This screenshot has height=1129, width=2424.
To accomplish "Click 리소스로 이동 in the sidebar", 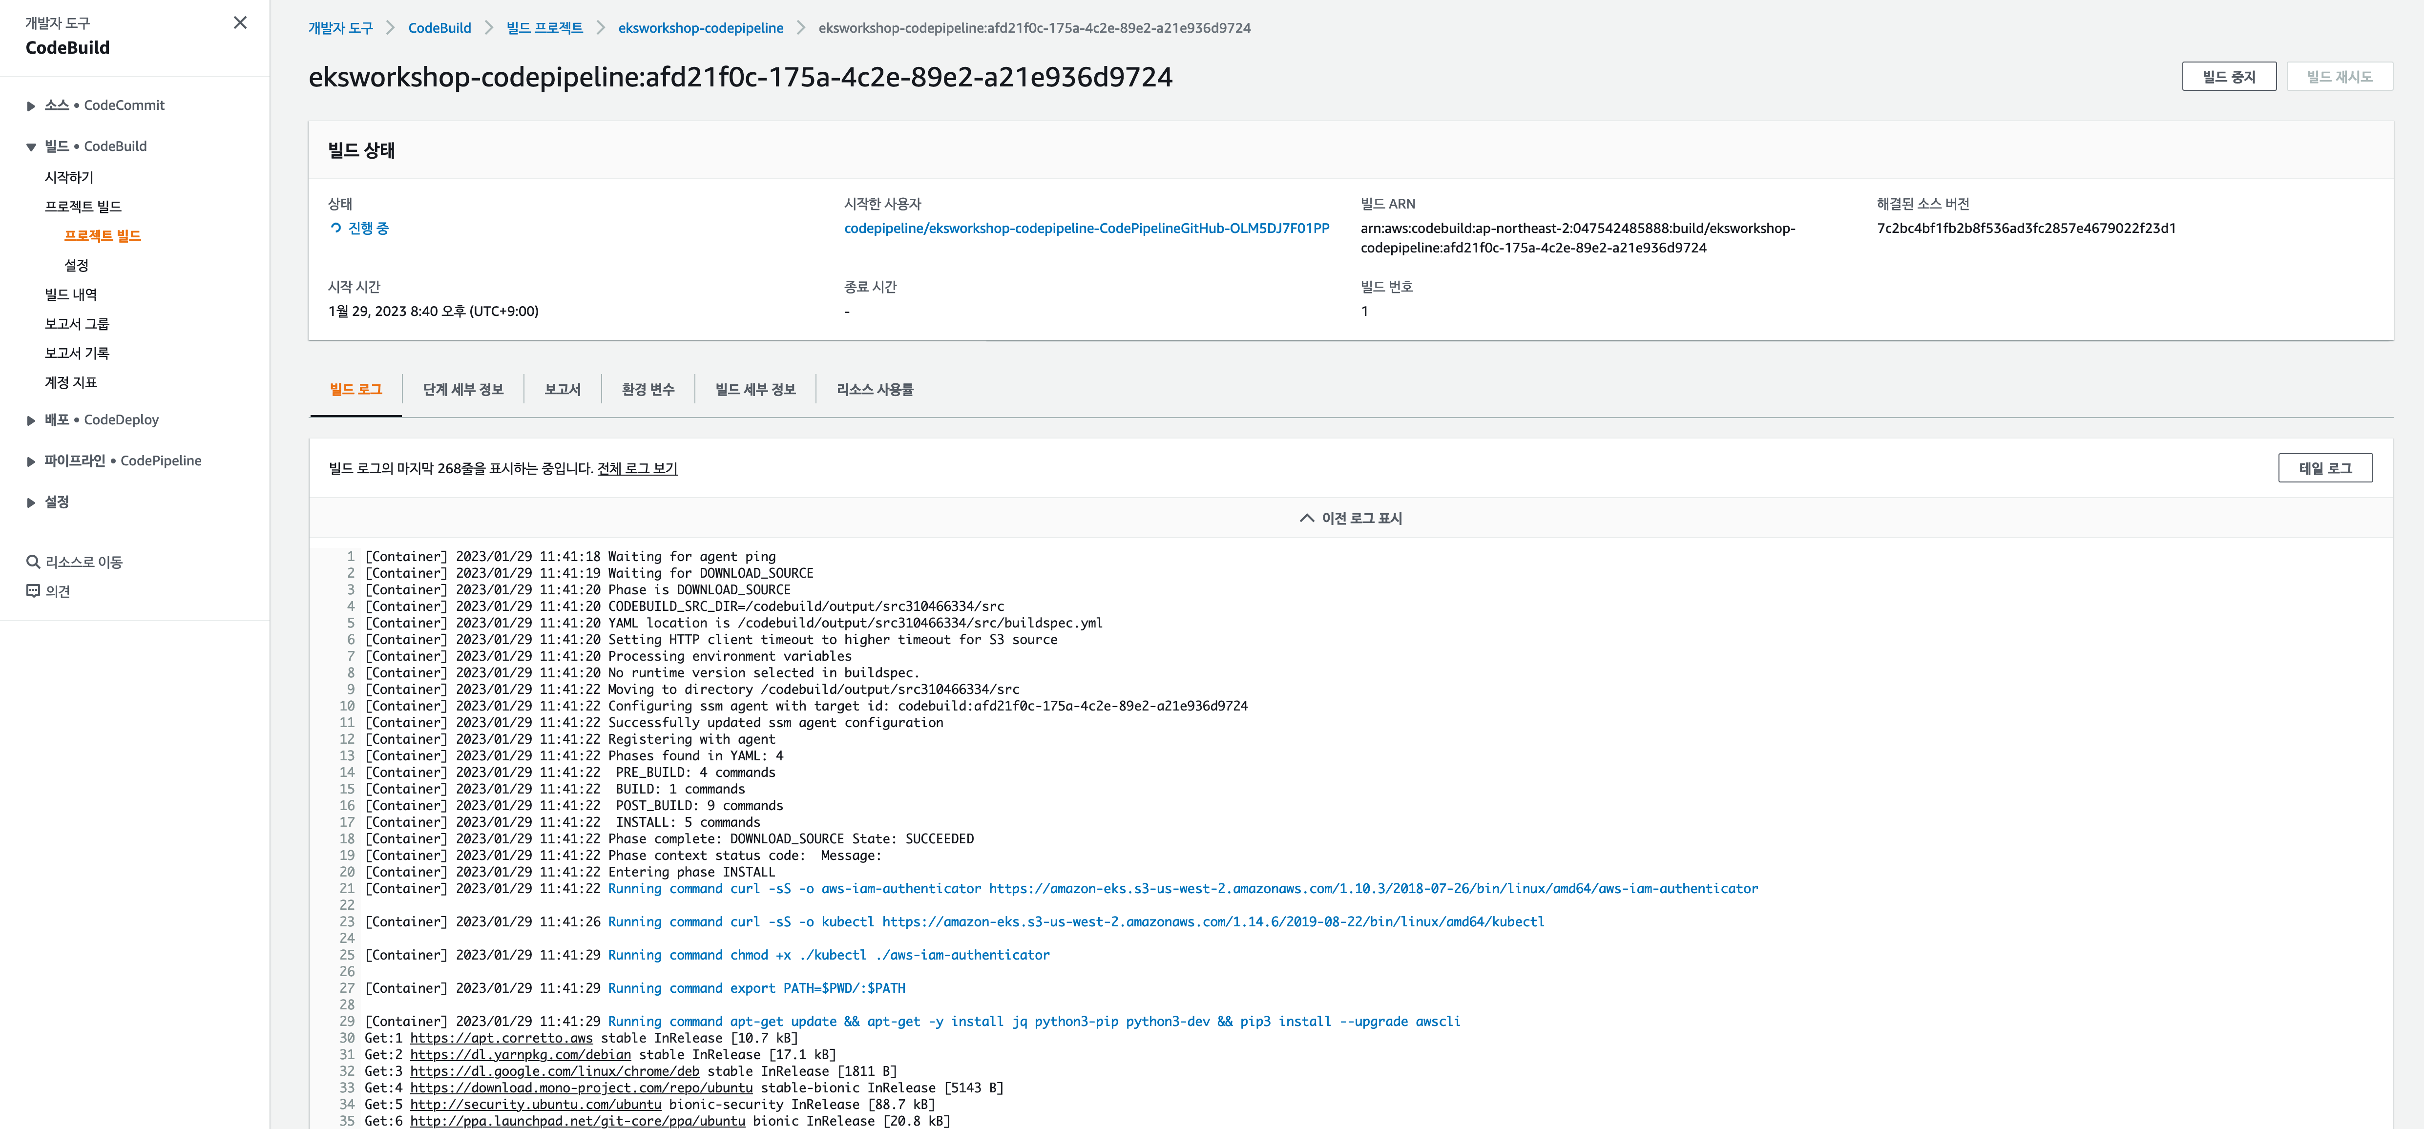I will point(84,562).
